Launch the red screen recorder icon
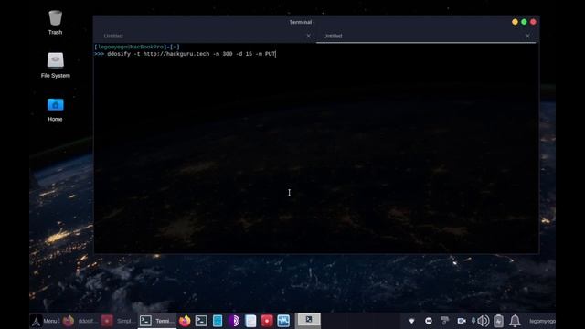The width and height of the screenshot is (585, 329). [267, 321]
